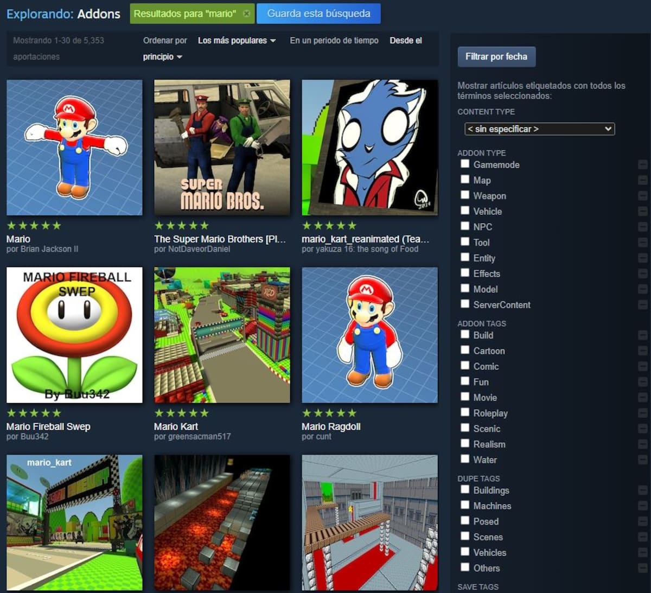Check the Water tag checkbox
The height and width of the screenshot is (593, 651).
465,459
